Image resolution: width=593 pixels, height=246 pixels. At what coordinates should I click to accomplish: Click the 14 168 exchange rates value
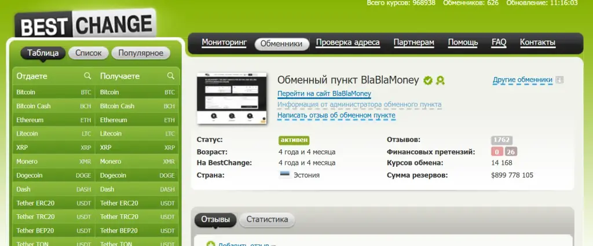click(x=502, y=163)
